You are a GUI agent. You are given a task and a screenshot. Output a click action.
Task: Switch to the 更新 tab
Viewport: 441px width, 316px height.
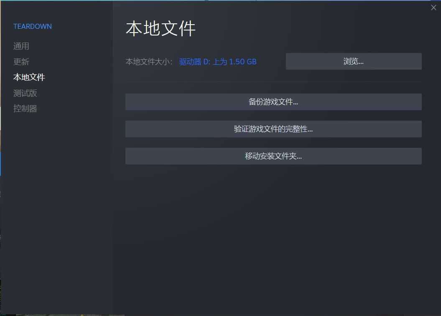tap(21, 61)
